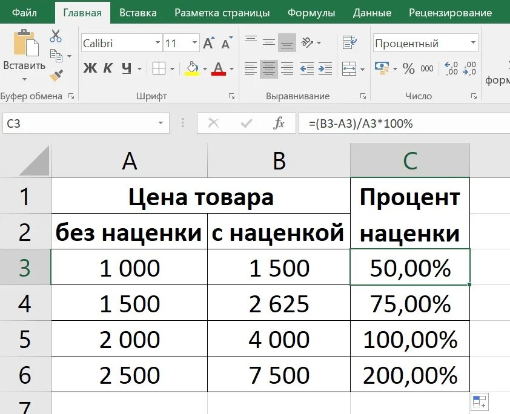Switch to the Главная tab
The width and height of the screenshot is (510, 414).
[82, 13]
